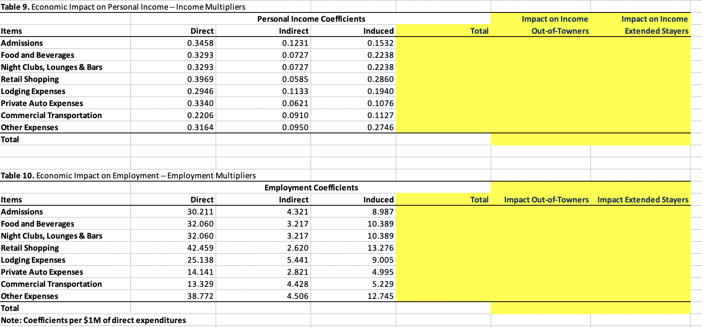
Task: Click Retail Shopping income Indirect 0.0585
Action: point(295,79)
